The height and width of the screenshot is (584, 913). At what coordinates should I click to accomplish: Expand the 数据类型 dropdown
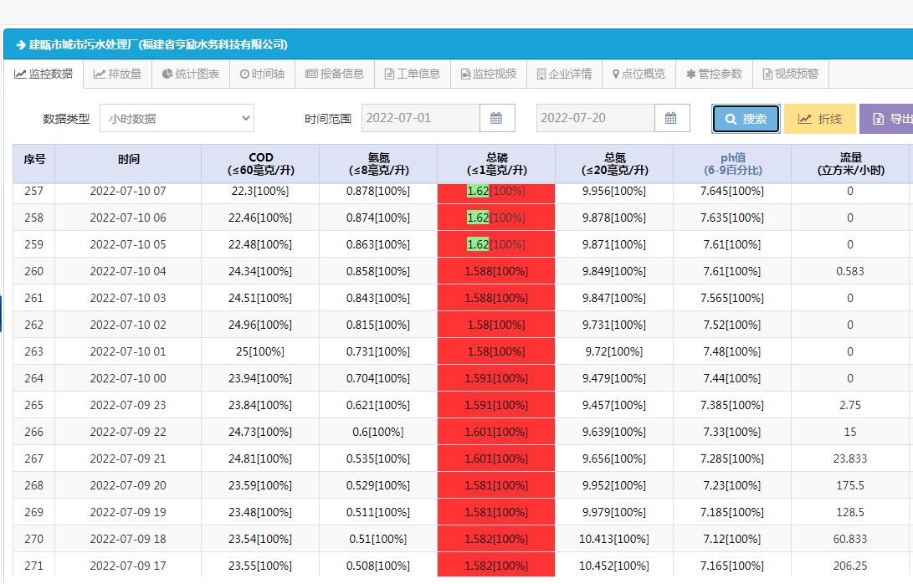point(177,119)
